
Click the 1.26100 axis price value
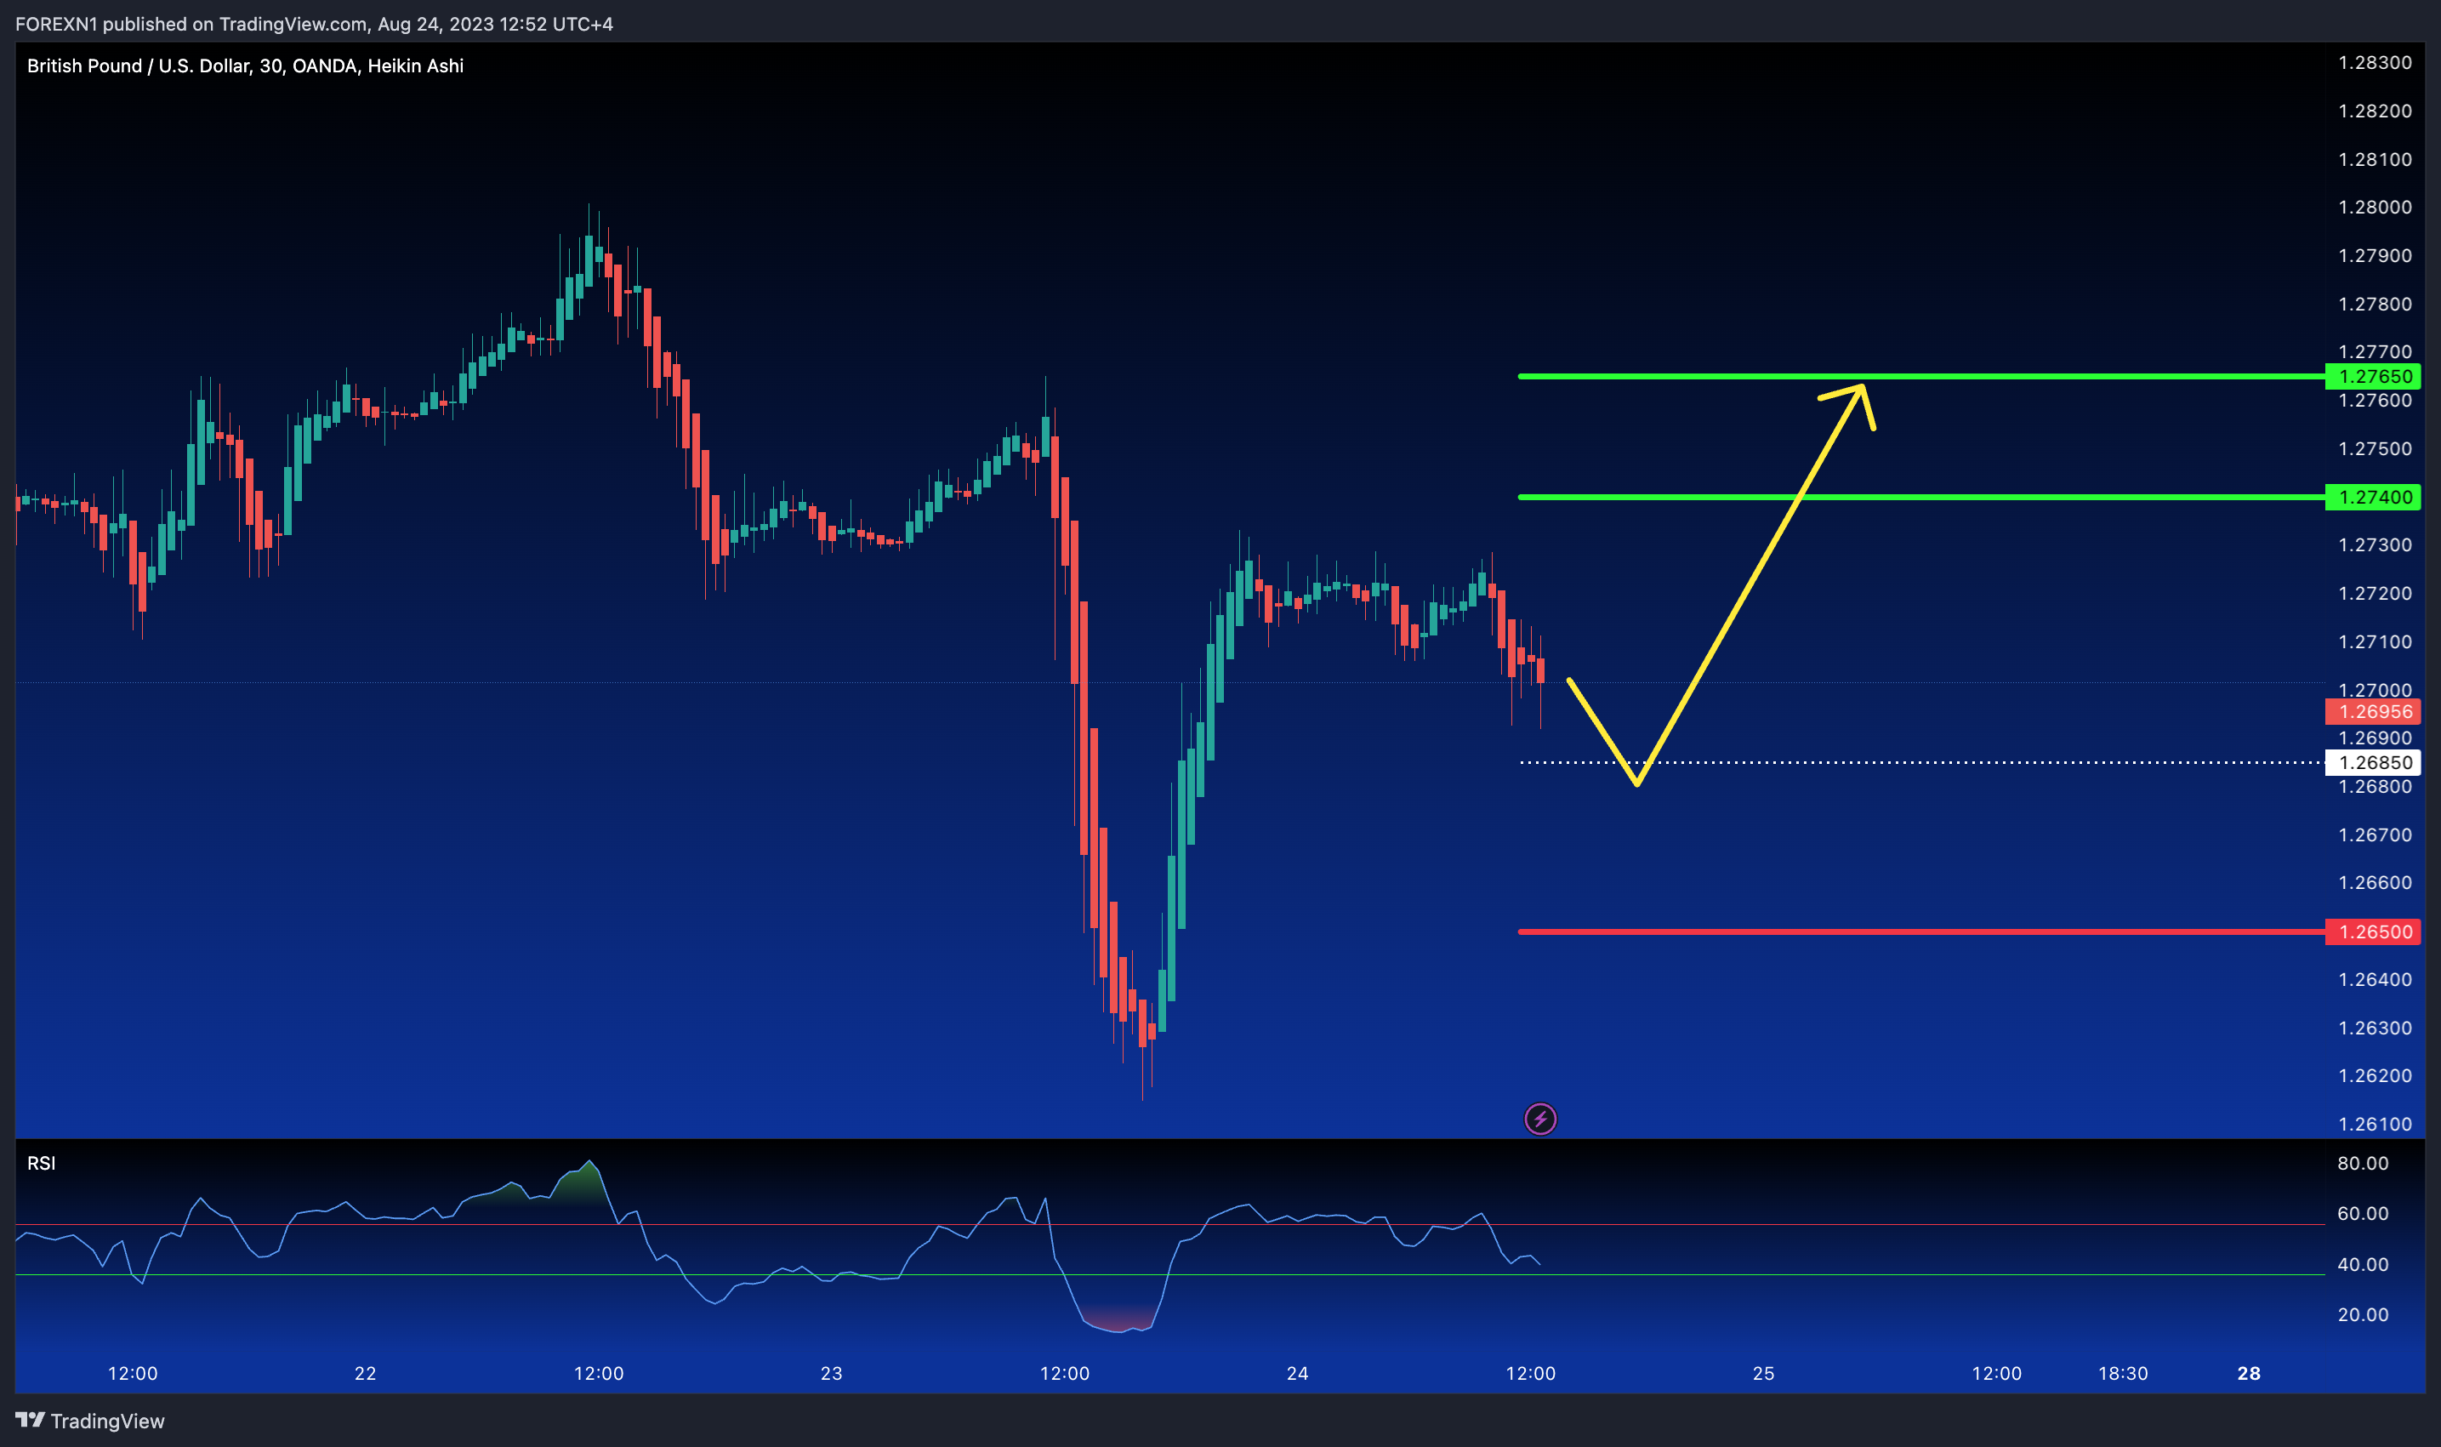(x=2375, y=1123)
